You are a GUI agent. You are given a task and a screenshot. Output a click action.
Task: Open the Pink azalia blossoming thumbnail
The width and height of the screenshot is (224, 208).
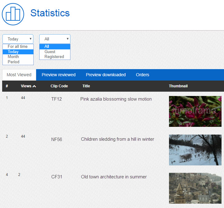click(195, 111)
